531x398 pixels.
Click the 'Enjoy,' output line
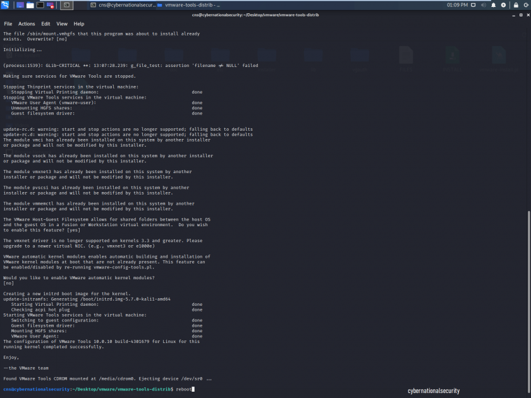point(11,358)
